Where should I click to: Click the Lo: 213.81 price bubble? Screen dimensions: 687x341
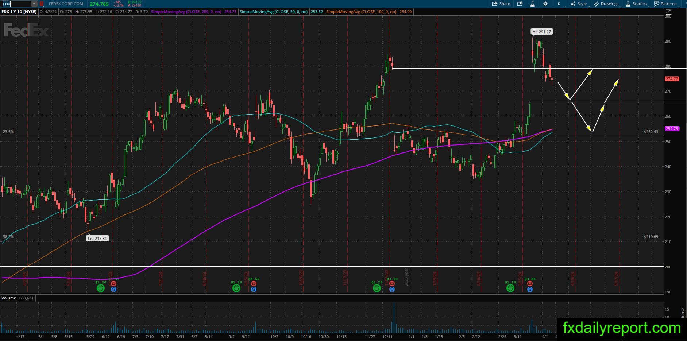pos(97,238)
